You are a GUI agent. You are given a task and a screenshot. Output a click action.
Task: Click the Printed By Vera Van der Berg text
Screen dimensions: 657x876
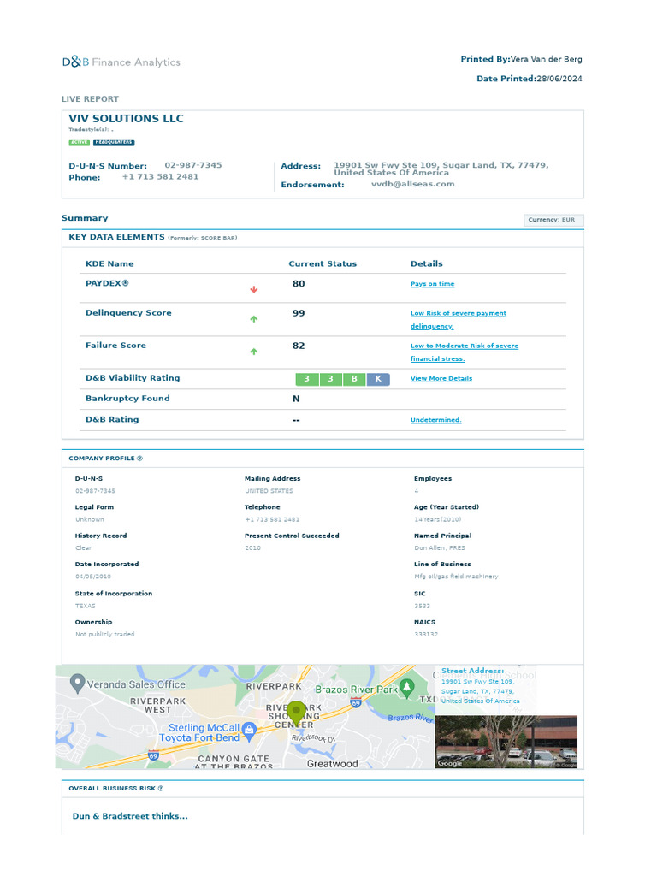521,59
